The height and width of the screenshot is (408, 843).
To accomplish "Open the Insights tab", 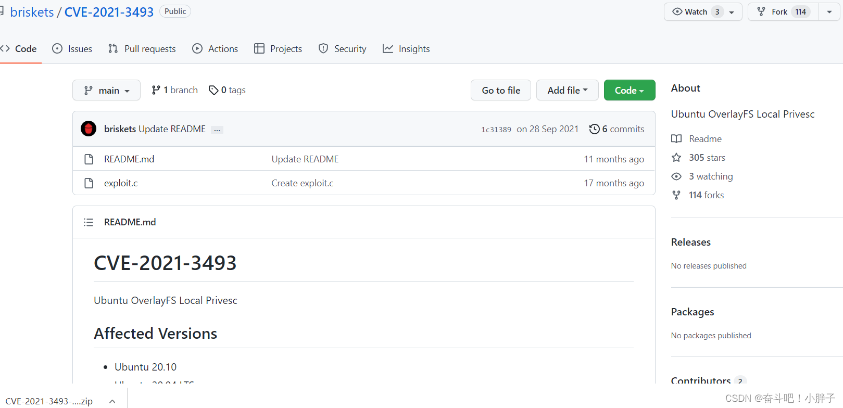I will tap(406, 49).
